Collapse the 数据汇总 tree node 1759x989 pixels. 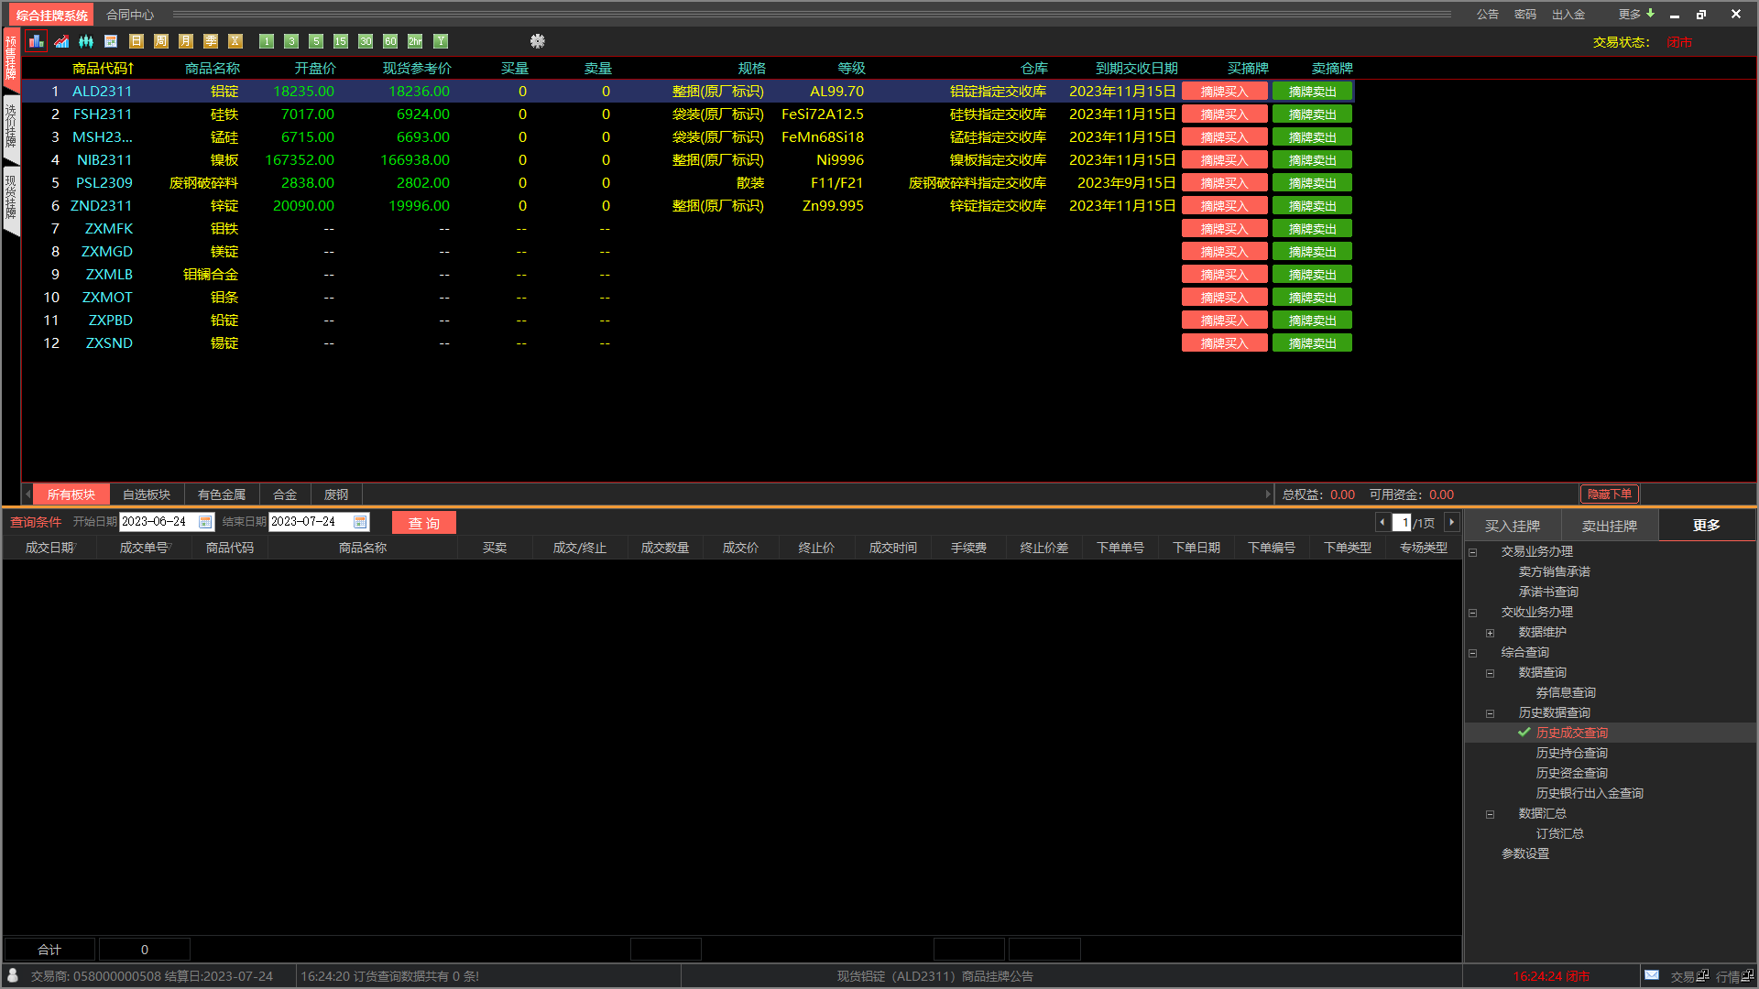[1491, 814]
